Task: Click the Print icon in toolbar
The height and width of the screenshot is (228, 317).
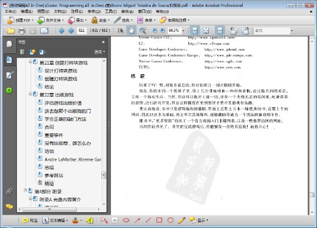Action: (x=22, y=31)
